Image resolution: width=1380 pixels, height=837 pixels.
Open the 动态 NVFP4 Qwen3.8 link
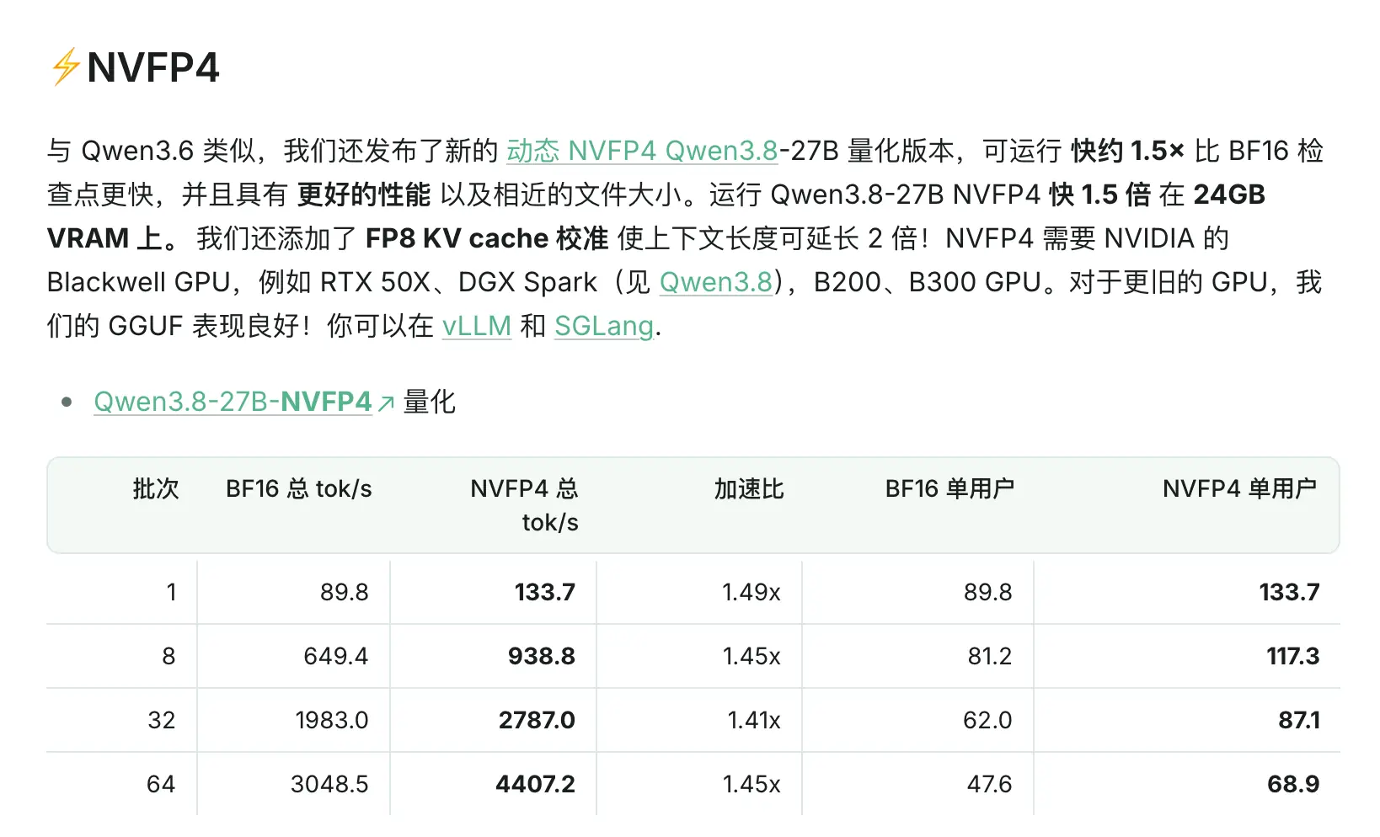click(642, 151)
